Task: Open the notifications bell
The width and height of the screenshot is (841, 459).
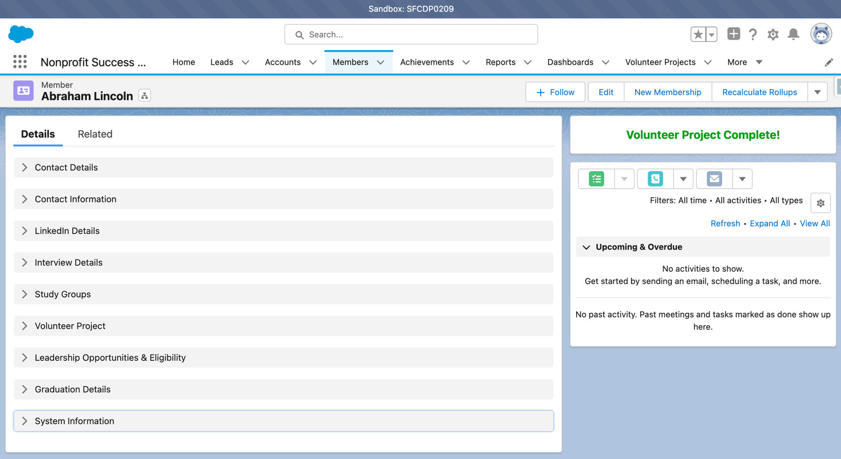Action: pyautogui.click(x=793, y=34)
